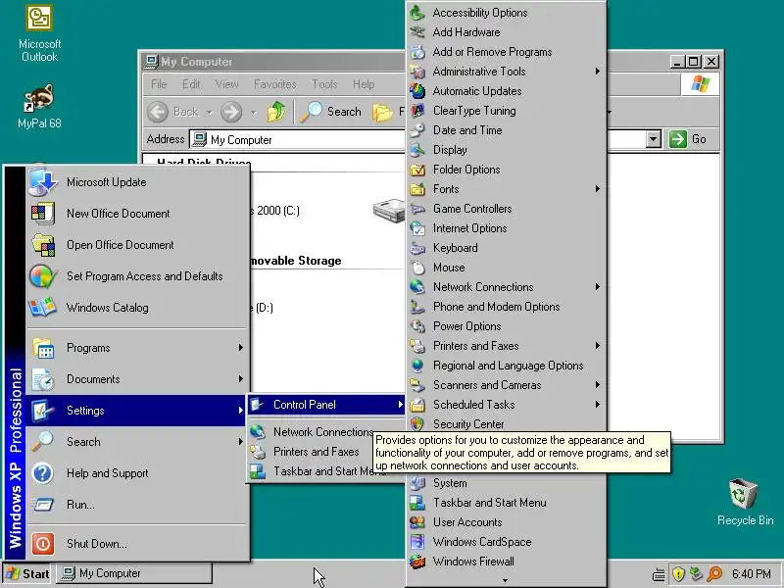The width and height of the screenshot is (784, 588).
Task: Click the Game Controllers icon
Action: point(417,209)
